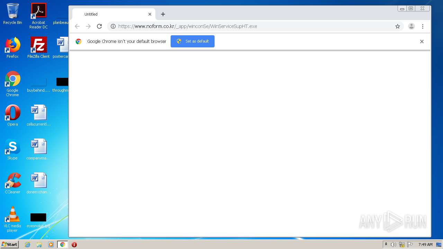Click Opera icon in taskbar
Image resolution: width=443 pixels, height=249 pixels.
(x=74, y=245)
